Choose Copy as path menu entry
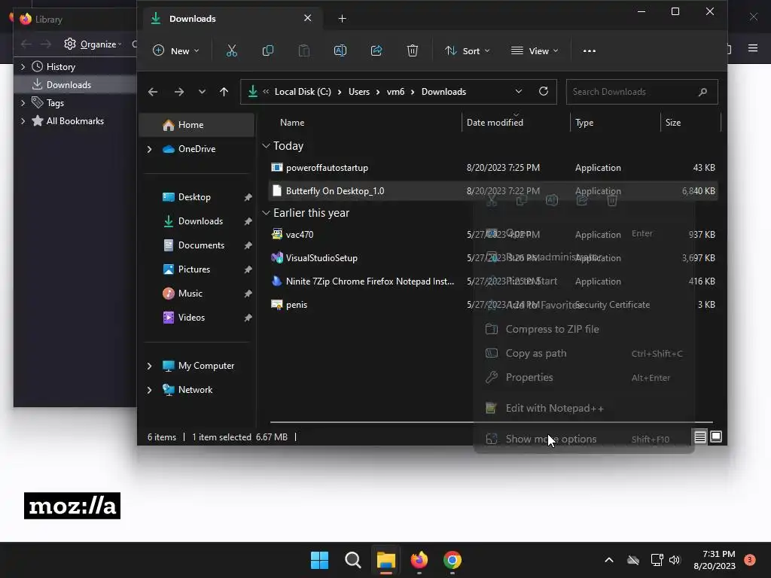The width and height of the screenshot is (771, 578). pyautogui.click(x=584, y=354)
